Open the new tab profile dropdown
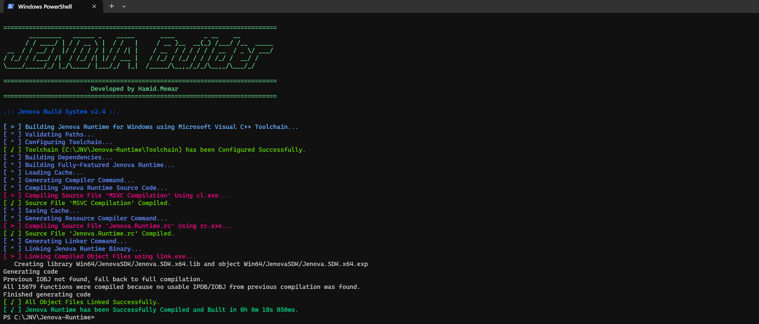 click(124, 6)
